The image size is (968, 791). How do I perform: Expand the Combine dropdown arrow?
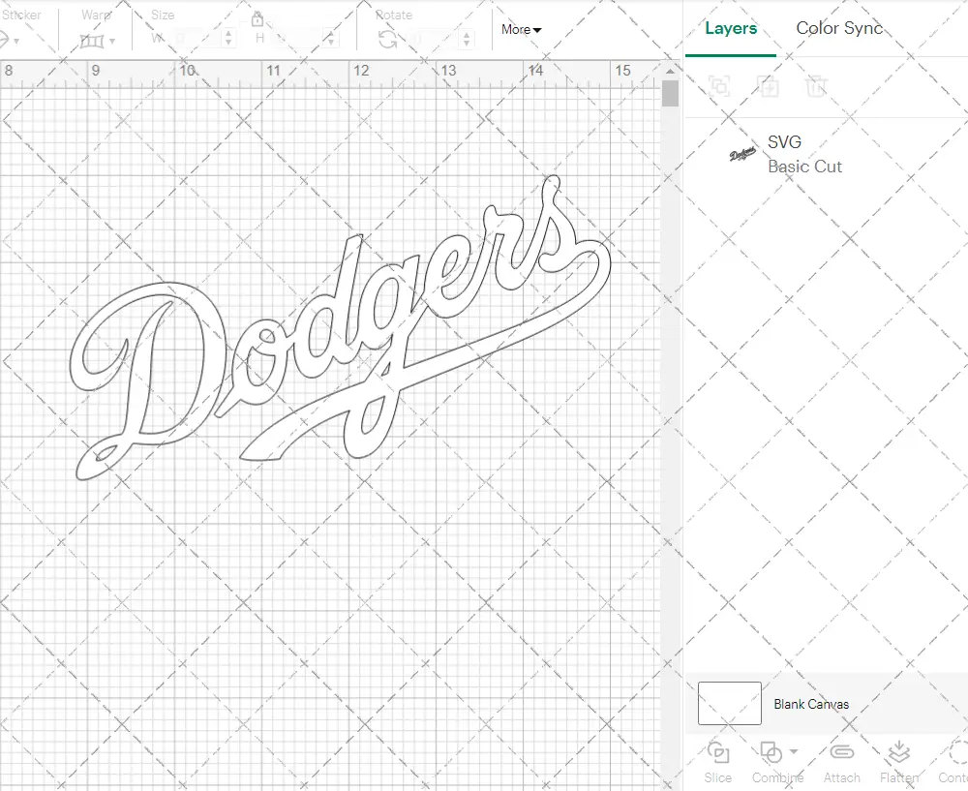click(x=794, y=751)
